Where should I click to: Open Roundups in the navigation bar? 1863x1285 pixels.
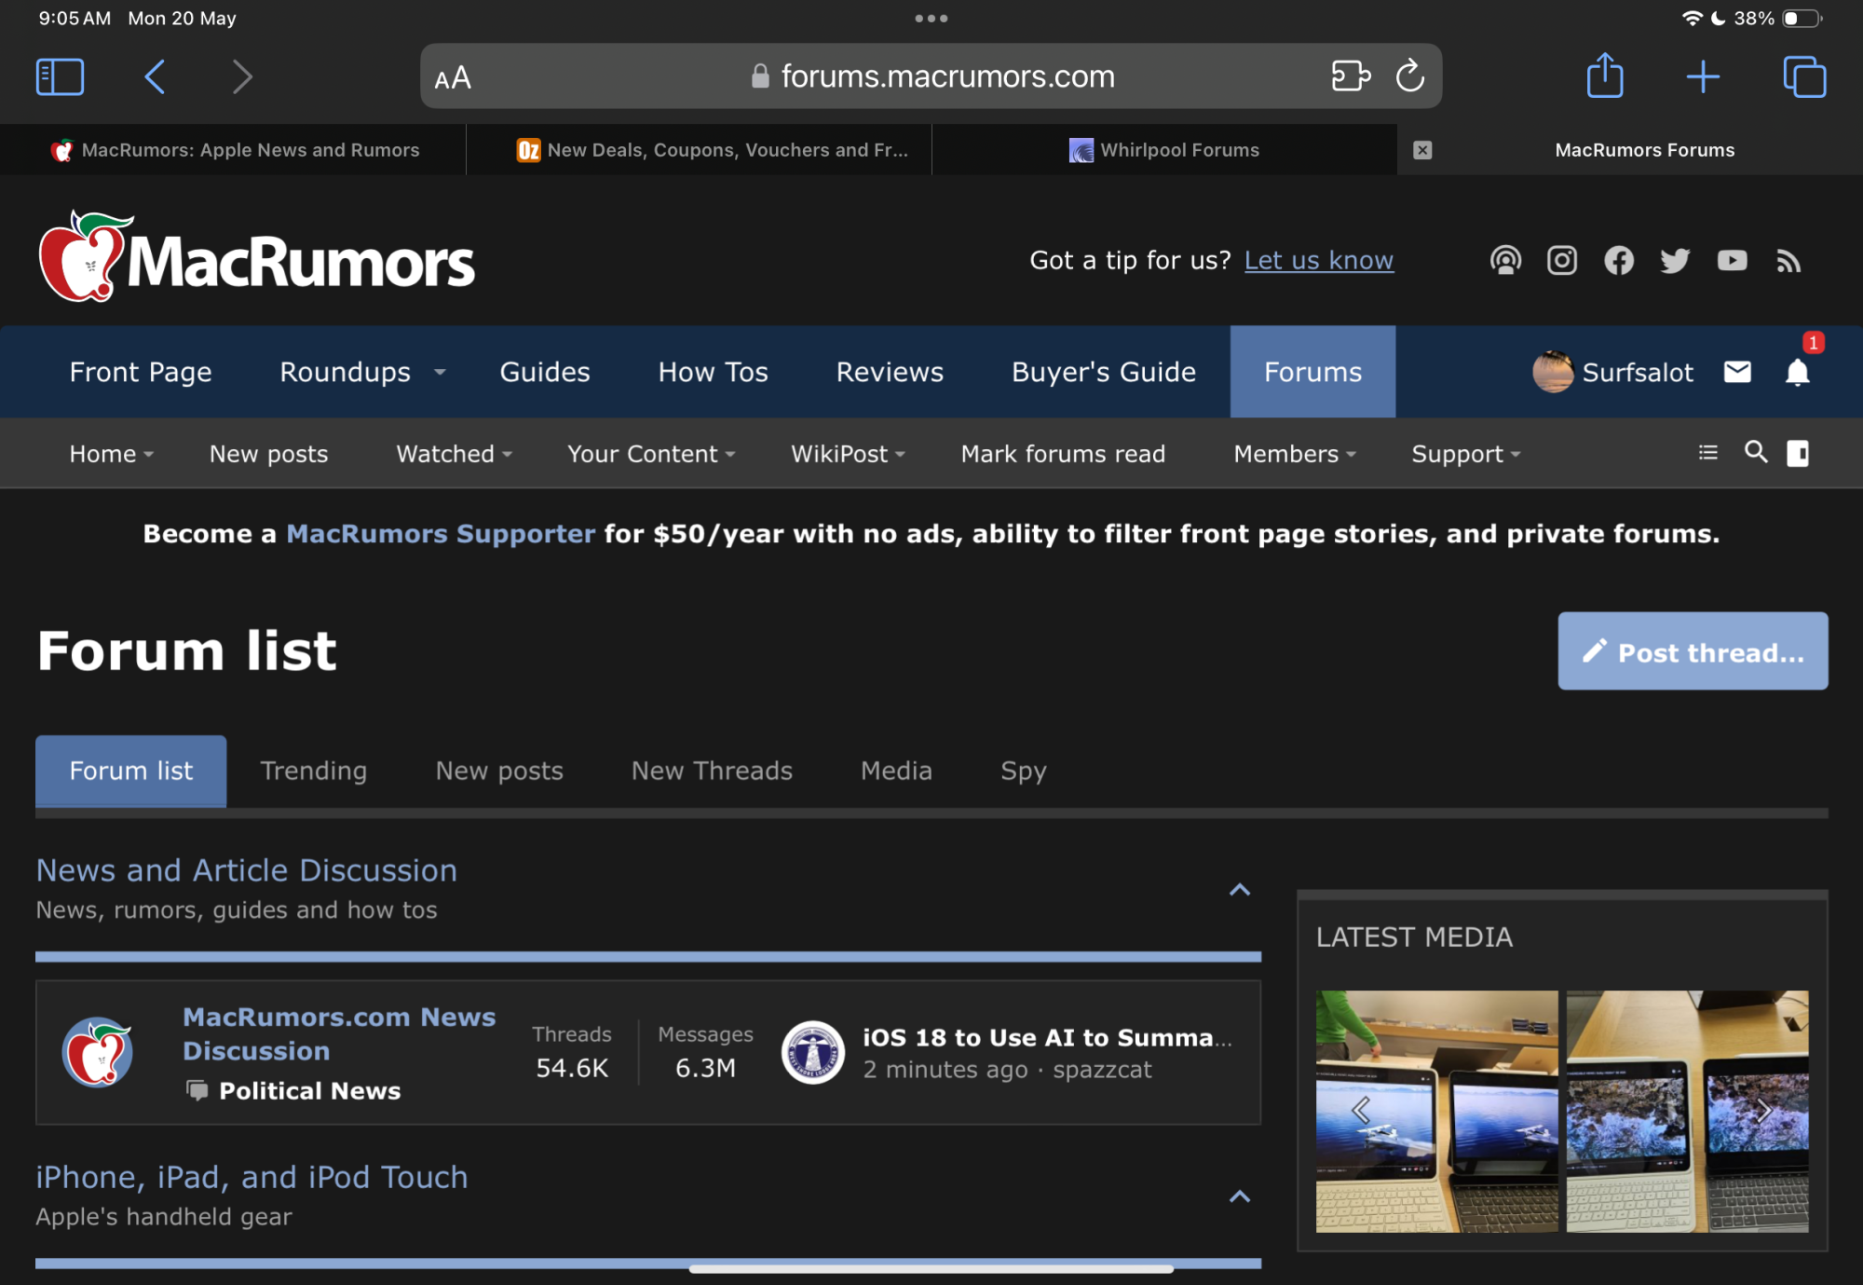345,372
